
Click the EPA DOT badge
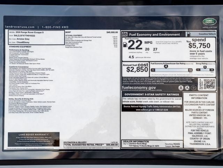(x=125, y=34)
